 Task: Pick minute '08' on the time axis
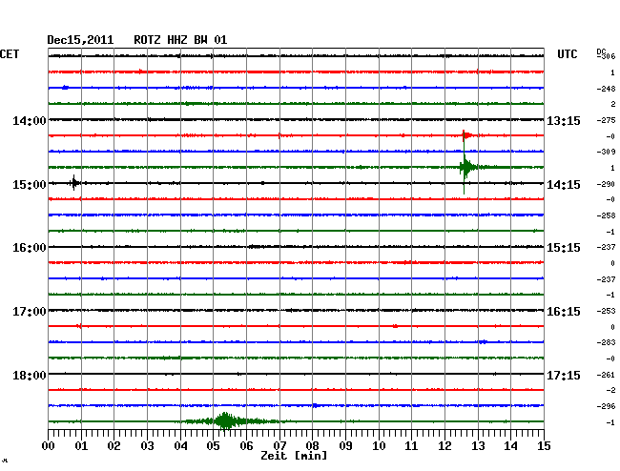click(312, 445)
